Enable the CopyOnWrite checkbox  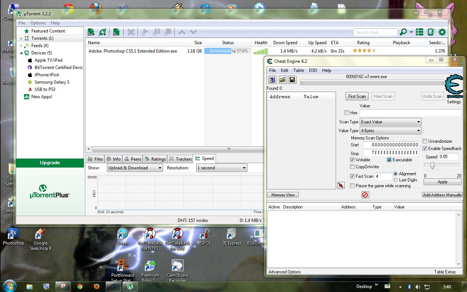click(x=352, y=167)
